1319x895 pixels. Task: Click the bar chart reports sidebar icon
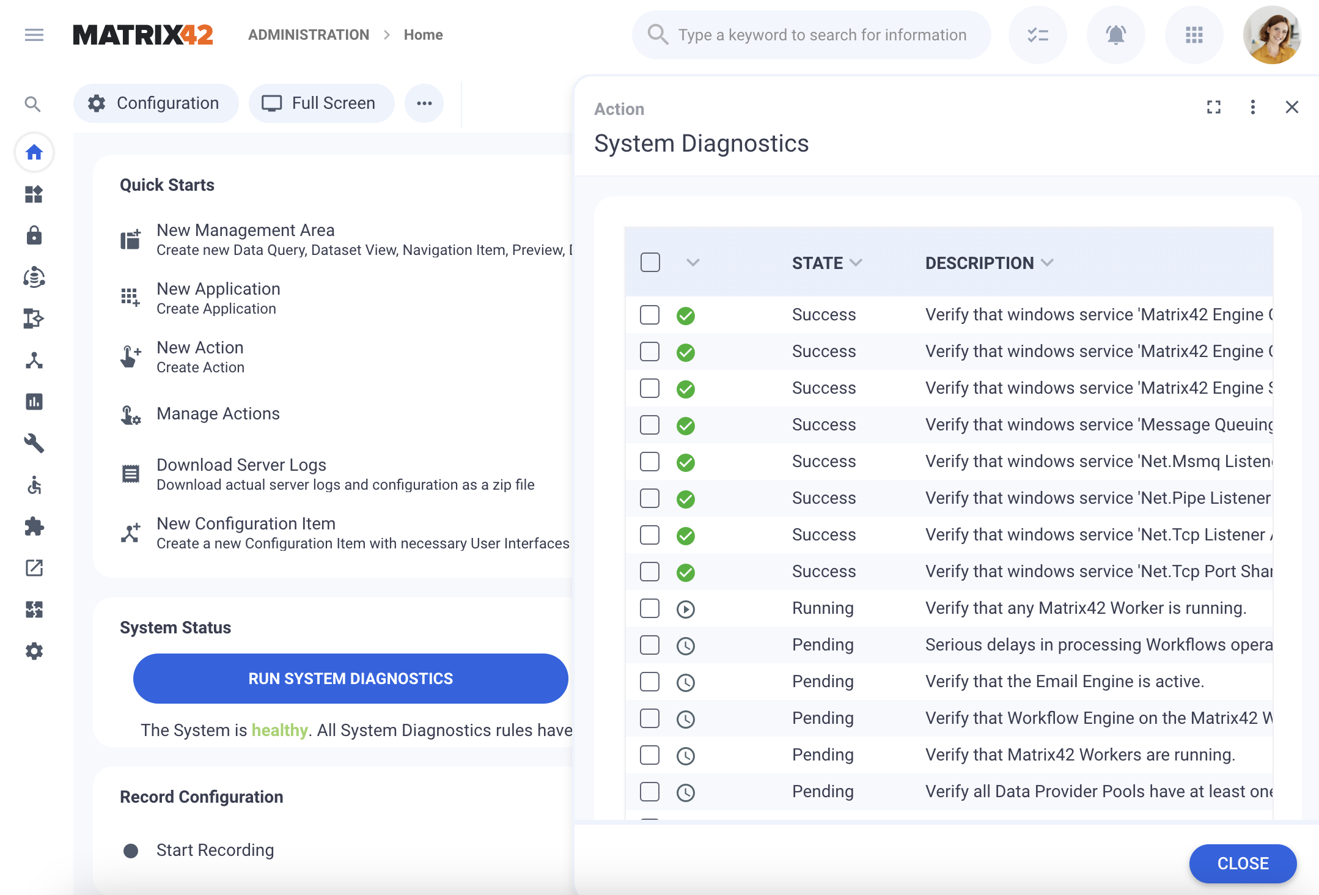(x=34, y=402)
